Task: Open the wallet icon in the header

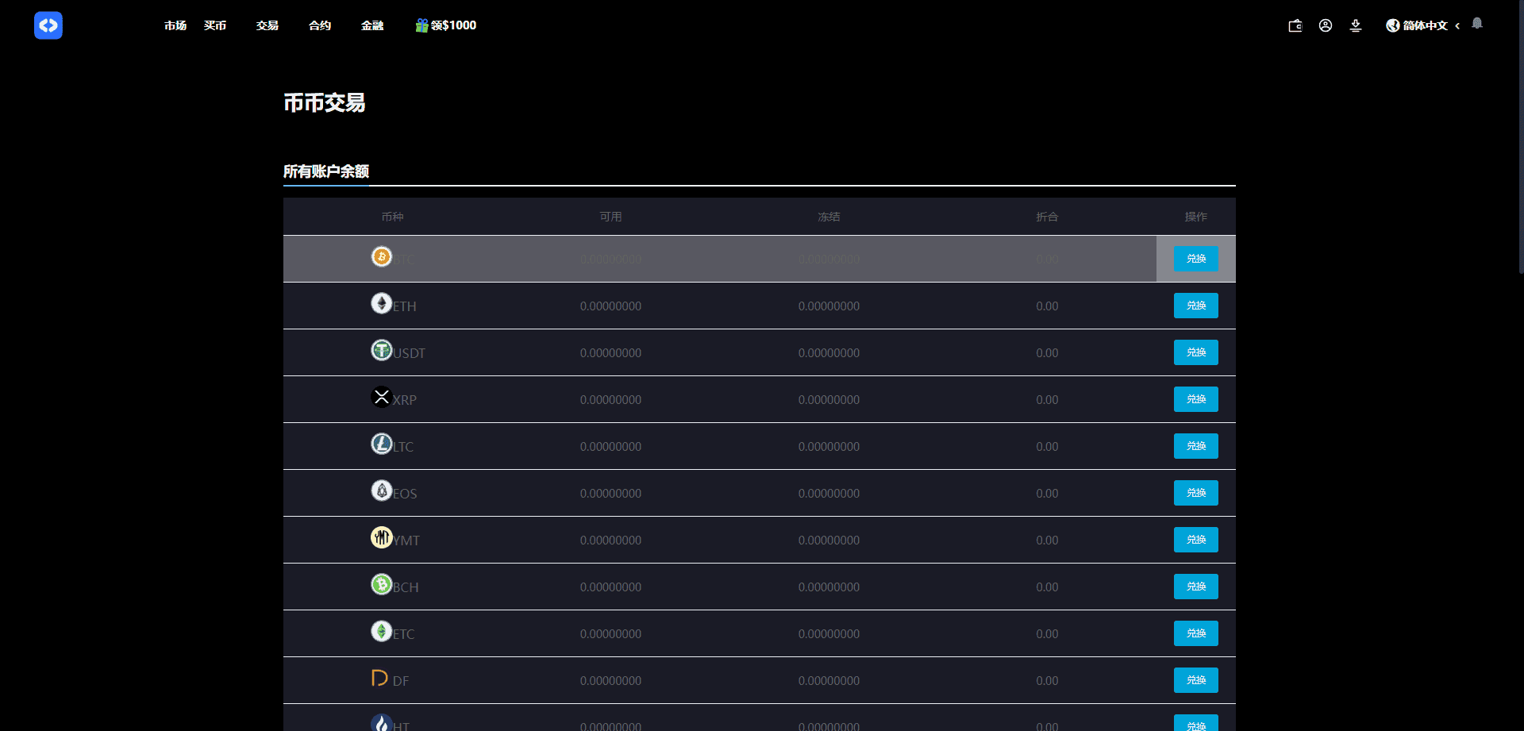Action: coord(1295,25)
